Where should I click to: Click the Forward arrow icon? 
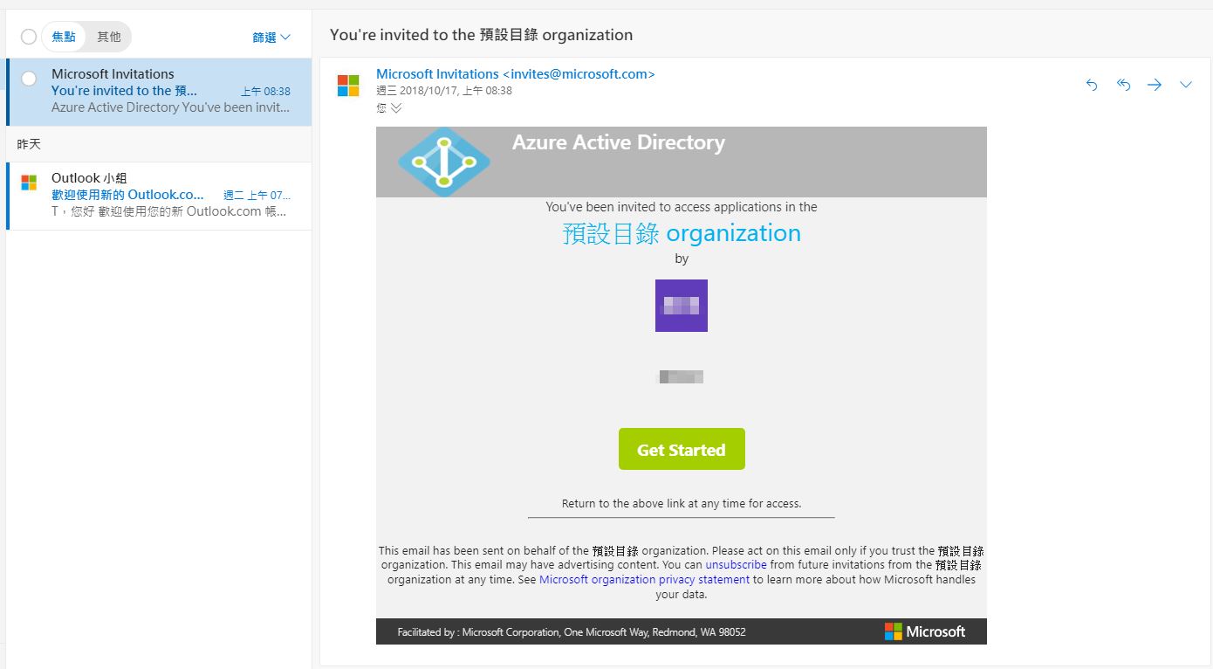1155,85
